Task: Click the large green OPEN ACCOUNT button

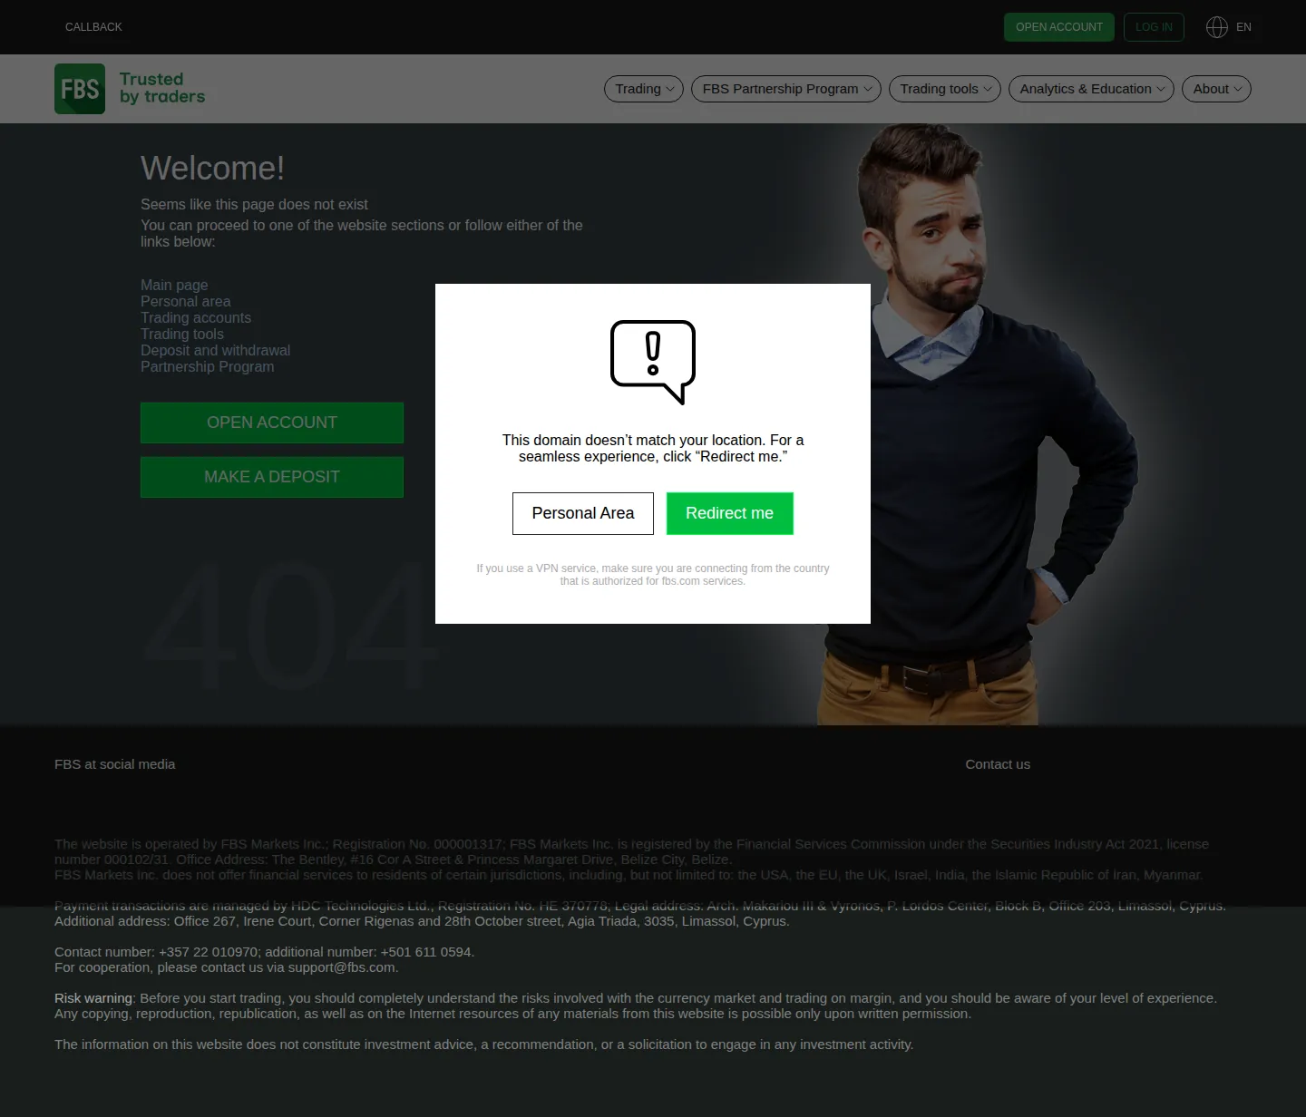Action: coord(272,423)
